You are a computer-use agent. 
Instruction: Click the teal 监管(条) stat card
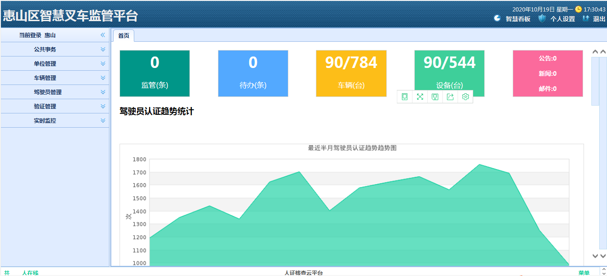click(x=155, y=73)
